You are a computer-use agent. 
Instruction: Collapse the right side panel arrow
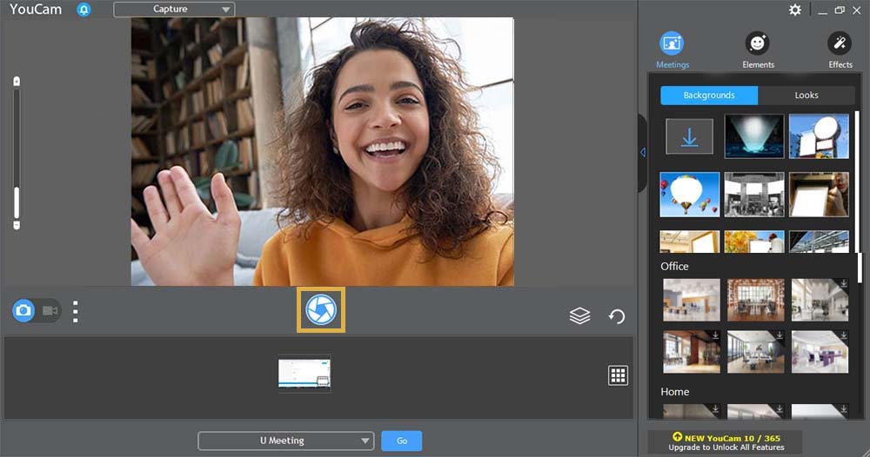(x=642, y=153)
